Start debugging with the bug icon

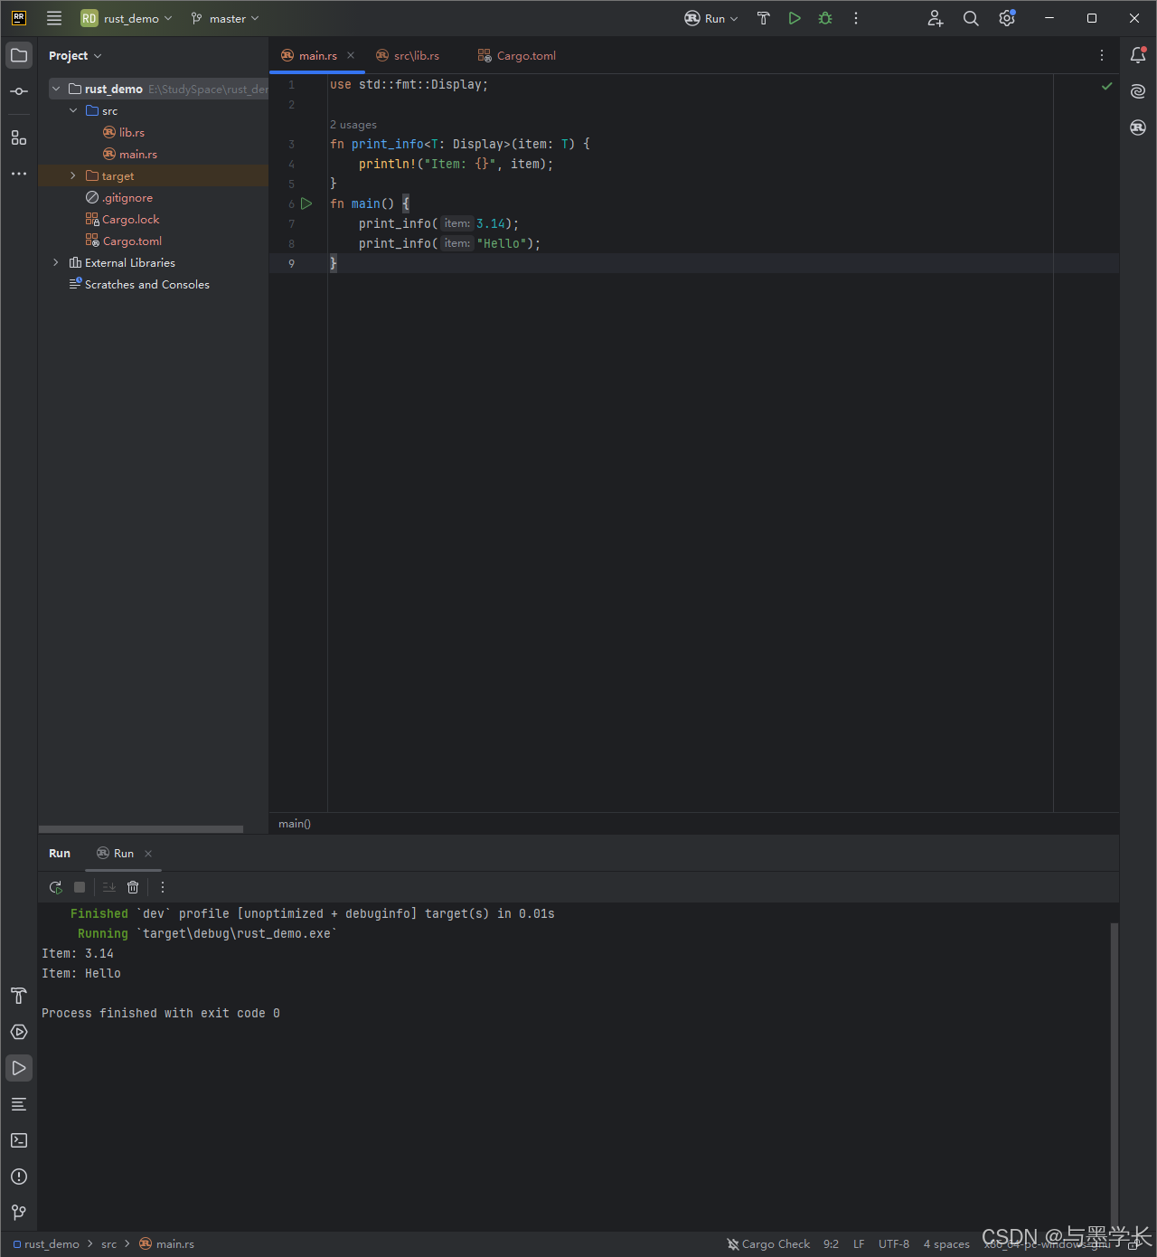click(825, 18)
